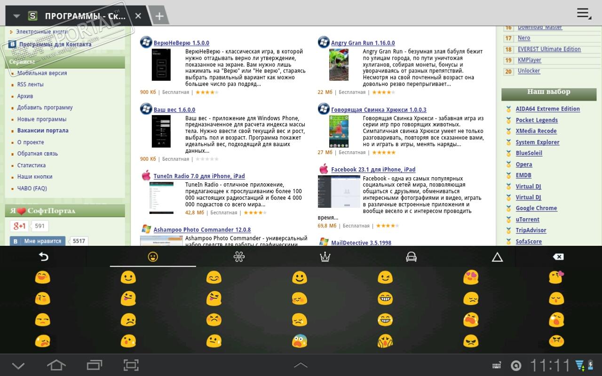Open the Программы для Контакта link
The width and height of the screenshot is (602, 376).
pyautogui.click(x=55, y=45)
